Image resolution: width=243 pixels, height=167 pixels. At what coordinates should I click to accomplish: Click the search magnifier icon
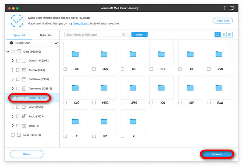[124, 34]
